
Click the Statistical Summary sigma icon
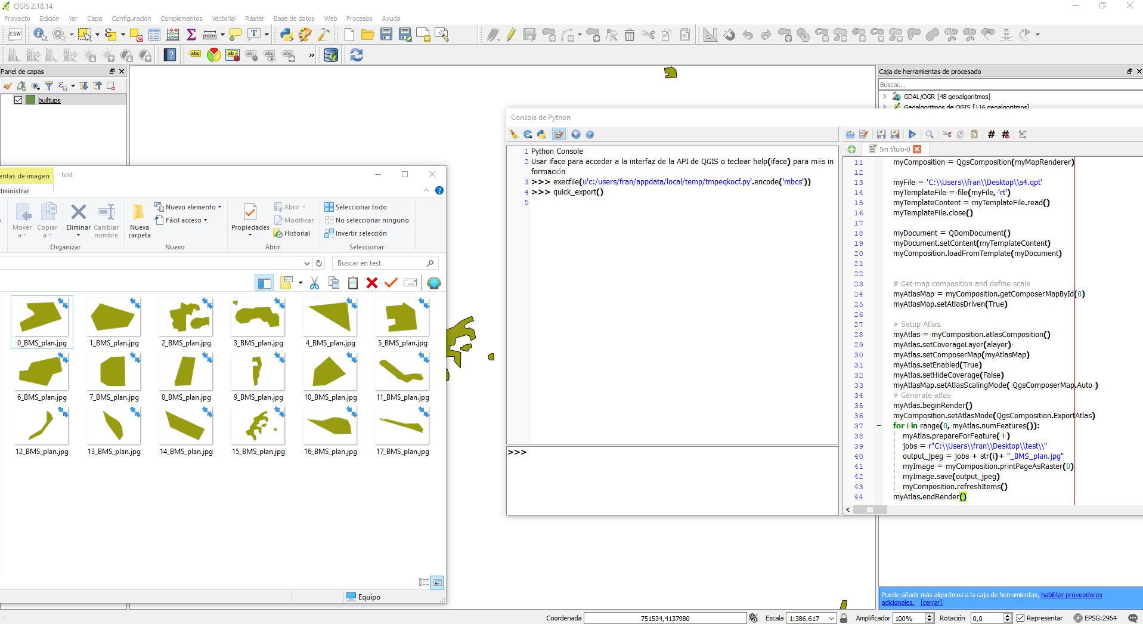click(x=191, y=35)
